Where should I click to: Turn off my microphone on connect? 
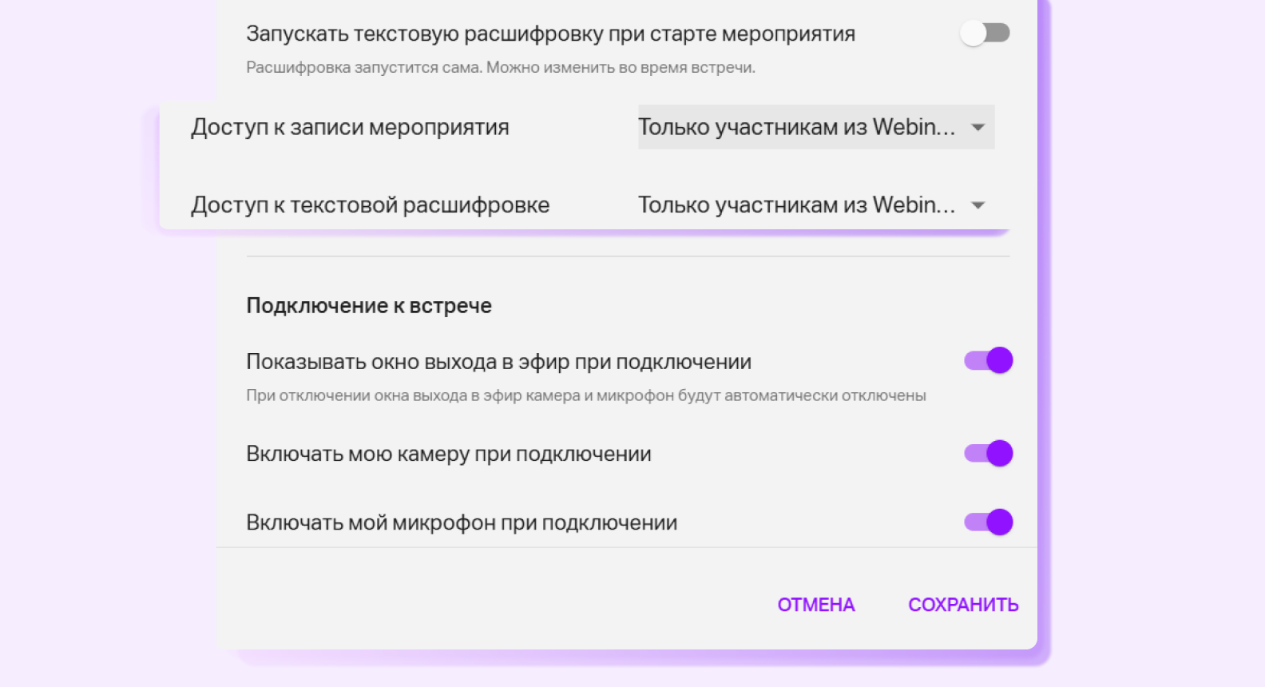tap(989, 522)
